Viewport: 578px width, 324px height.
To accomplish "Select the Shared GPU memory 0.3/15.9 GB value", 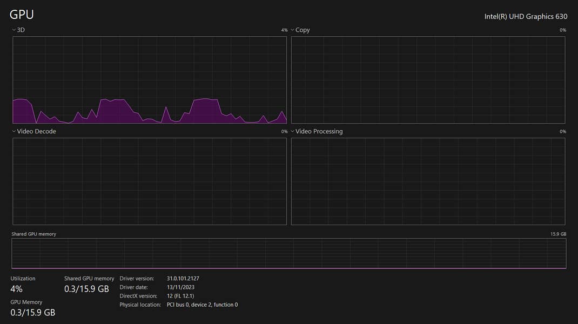I will pos(86,289).
